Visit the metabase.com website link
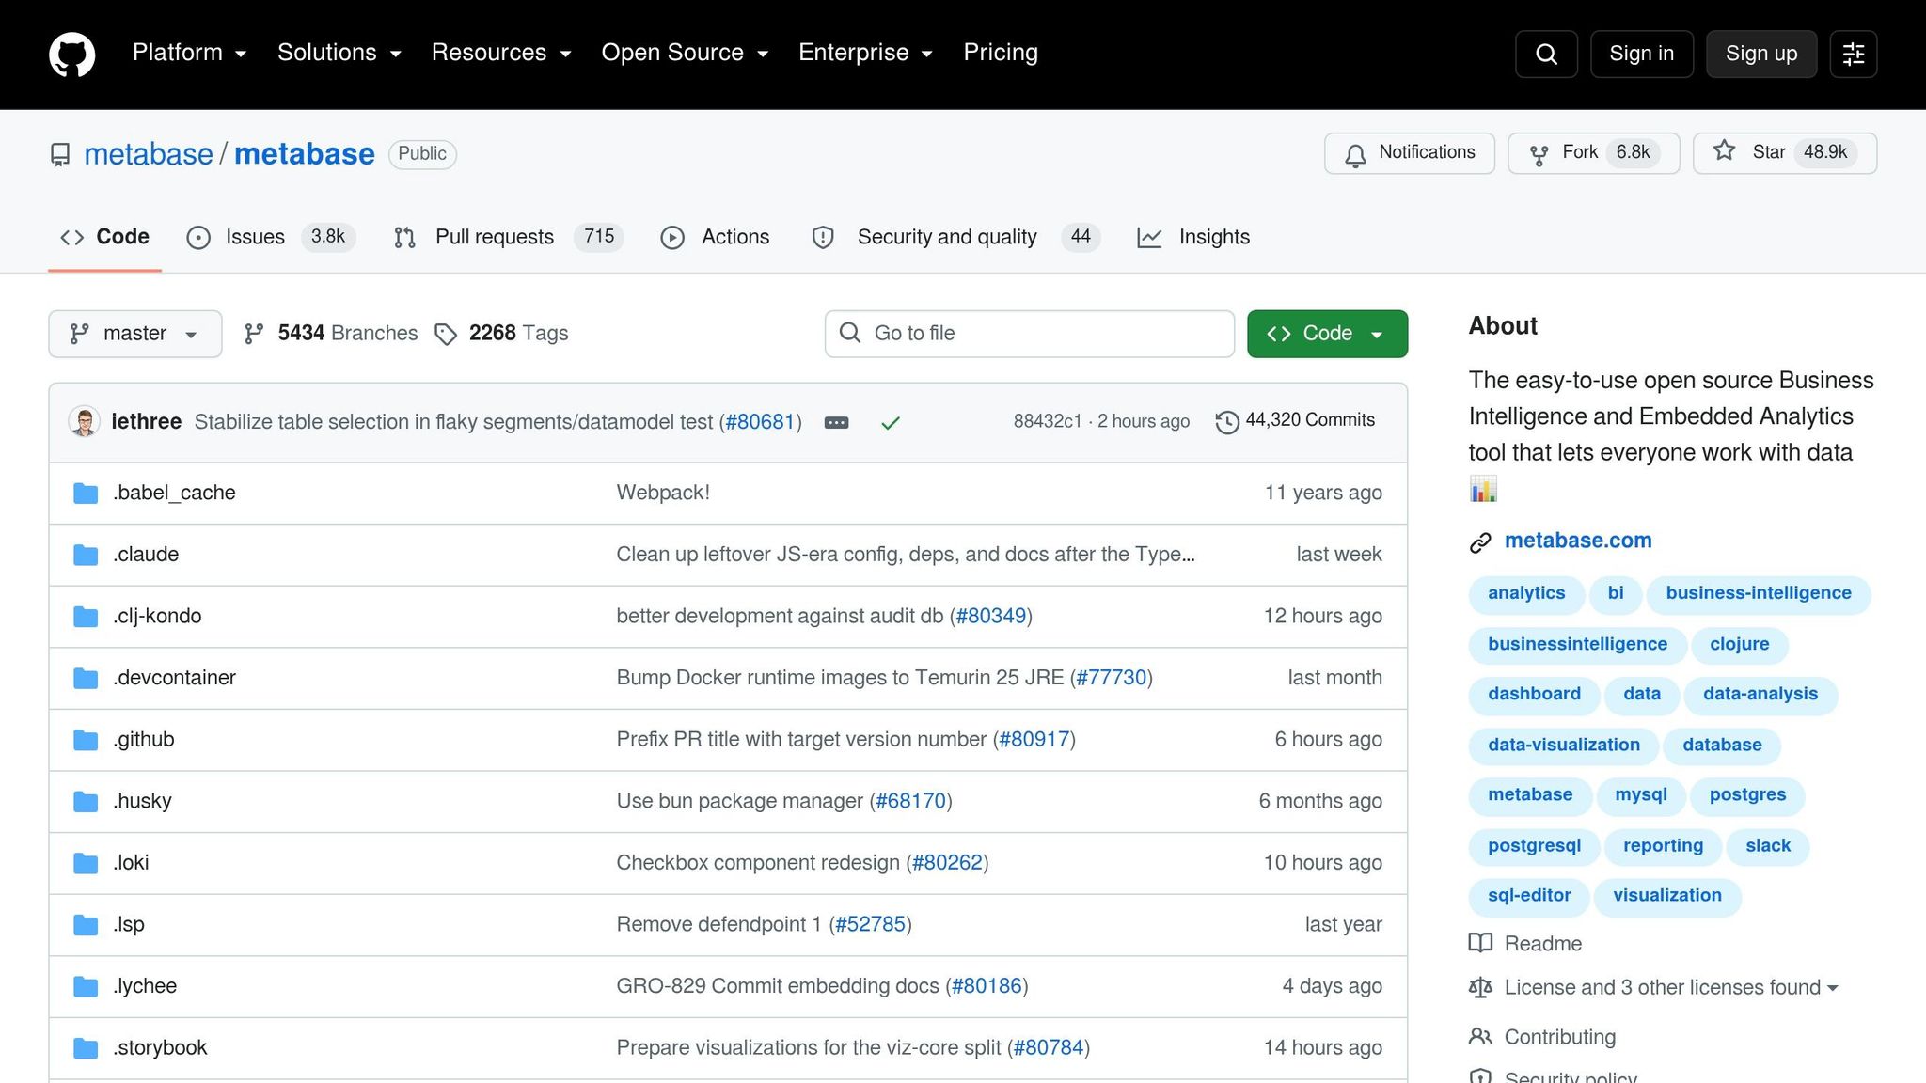Viewport: 1926px width, 1083px height. click(1578, 541)
